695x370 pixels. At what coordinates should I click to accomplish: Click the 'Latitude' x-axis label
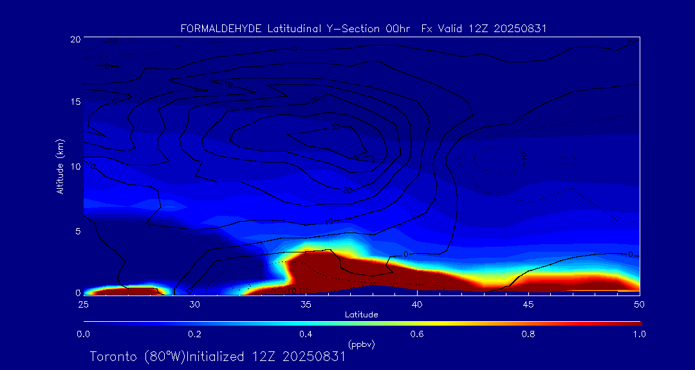click(362, 315)
